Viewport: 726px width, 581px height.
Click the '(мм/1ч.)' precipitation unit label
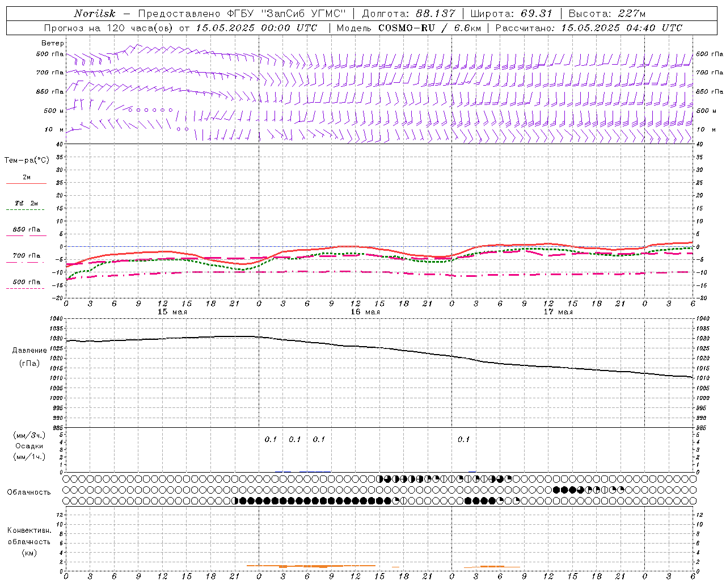[29, 457]
